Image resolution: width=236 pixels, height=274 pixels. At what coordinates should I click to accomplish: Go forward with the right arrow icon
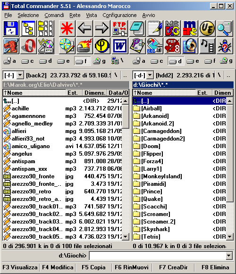point(102,28)
